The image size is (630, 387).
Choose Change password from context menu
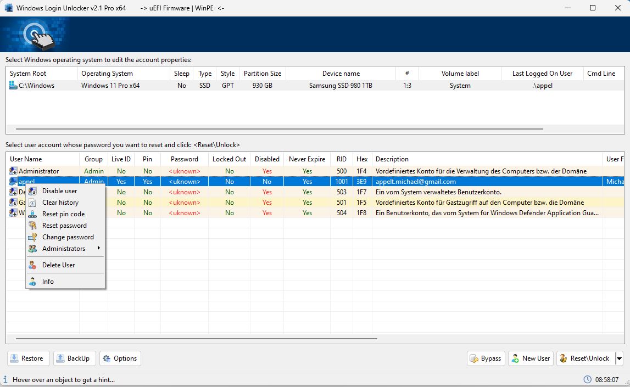(68, 237)
